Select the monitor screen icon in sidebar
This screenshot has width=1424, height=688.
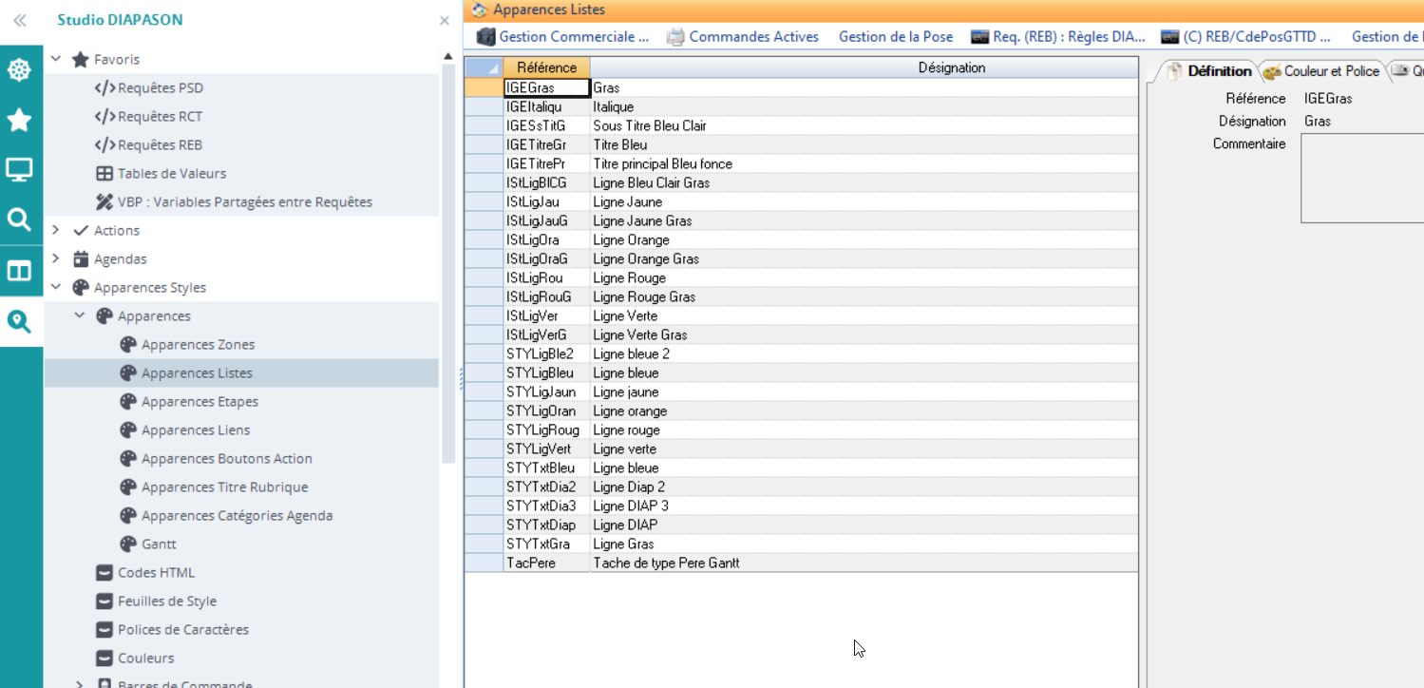pyautogui.click(x=19, y=170)
